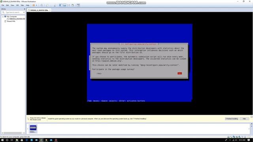
Task: Open the Tabs menu
Action: pos(22,5)
